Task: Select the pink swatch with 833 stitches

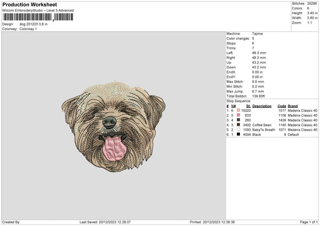Action: point(238,115)
